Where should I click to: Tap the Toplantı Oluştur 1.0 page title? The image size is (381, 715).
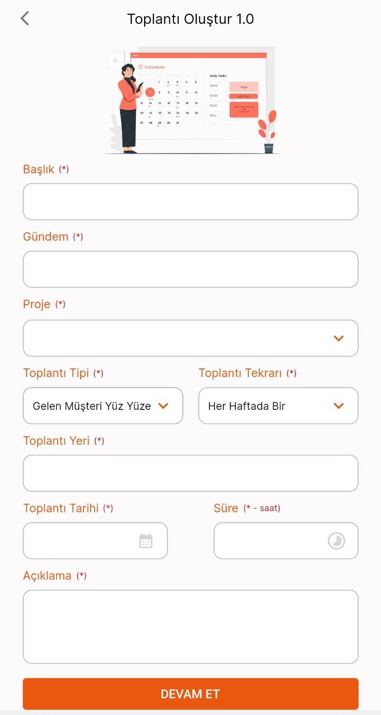coord(190,19)
